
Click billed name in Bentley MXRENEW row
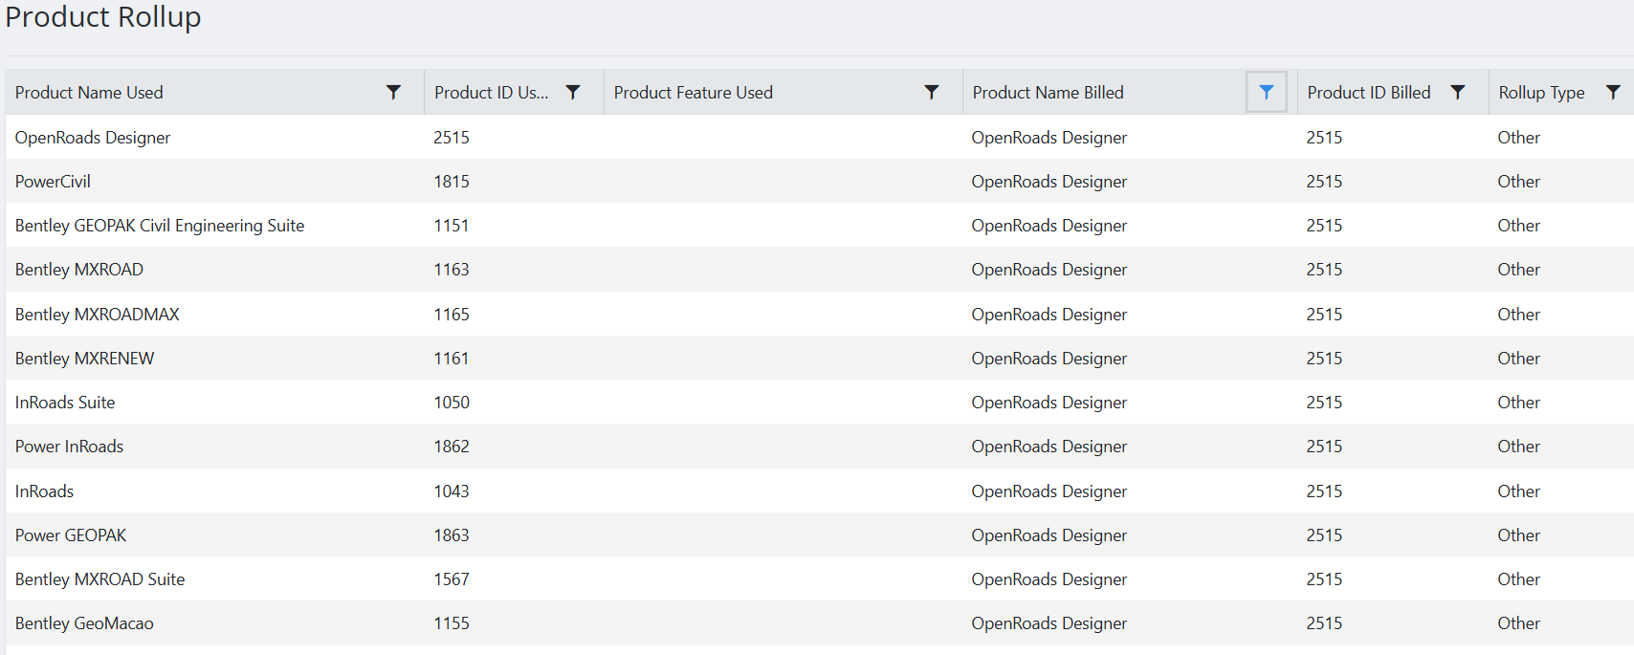tap(1049, 359)
